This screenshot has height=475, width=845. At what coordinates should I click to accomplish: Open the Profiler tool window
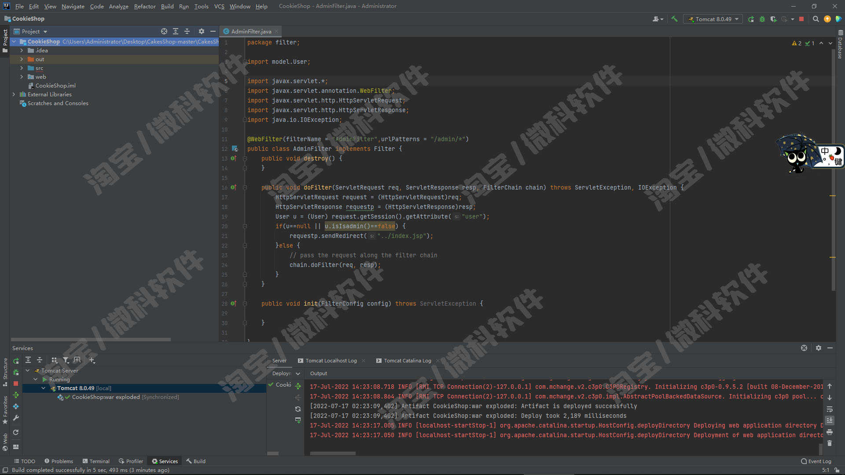click(x=131, y=461)
